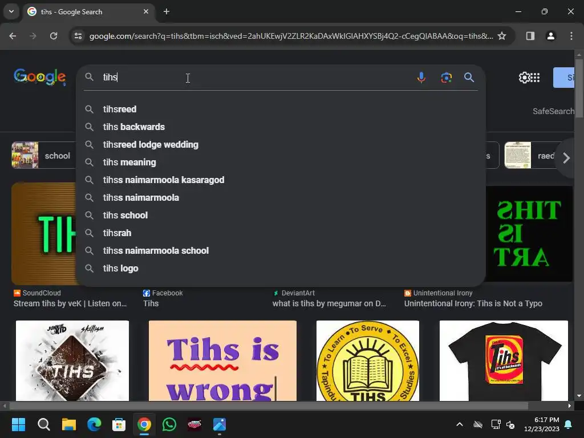Open a new Chrome tab
584x438 pixels.
pyautogui.click(x=167, y=11)
